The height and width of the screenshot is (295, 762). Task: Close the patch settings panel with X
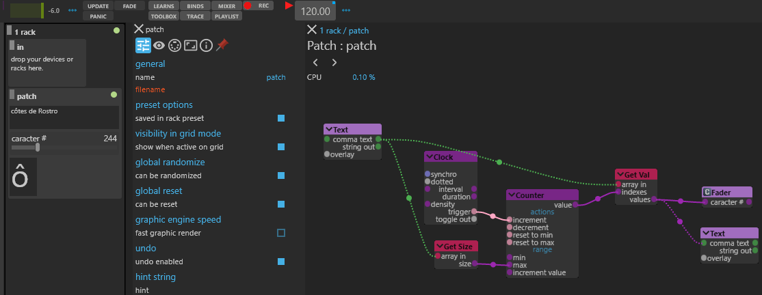click(x=139, y=29)
